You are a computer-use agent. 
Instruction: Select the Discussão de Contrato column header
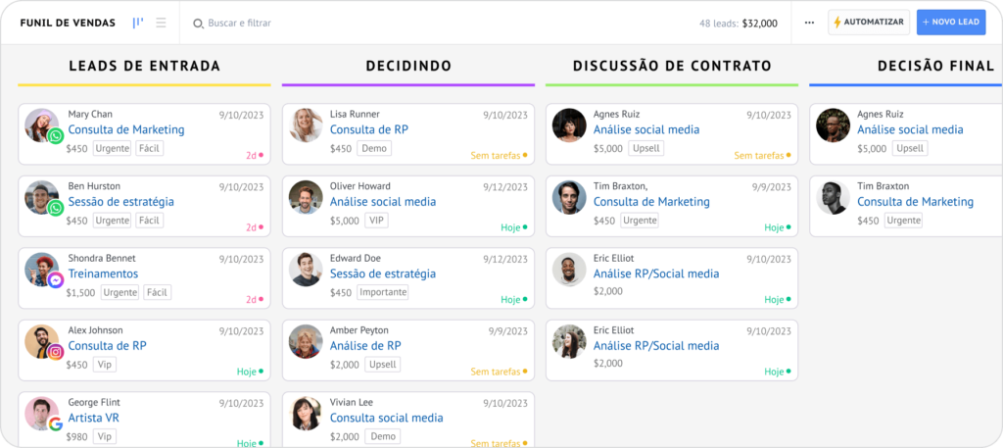(x=672, y=66)
